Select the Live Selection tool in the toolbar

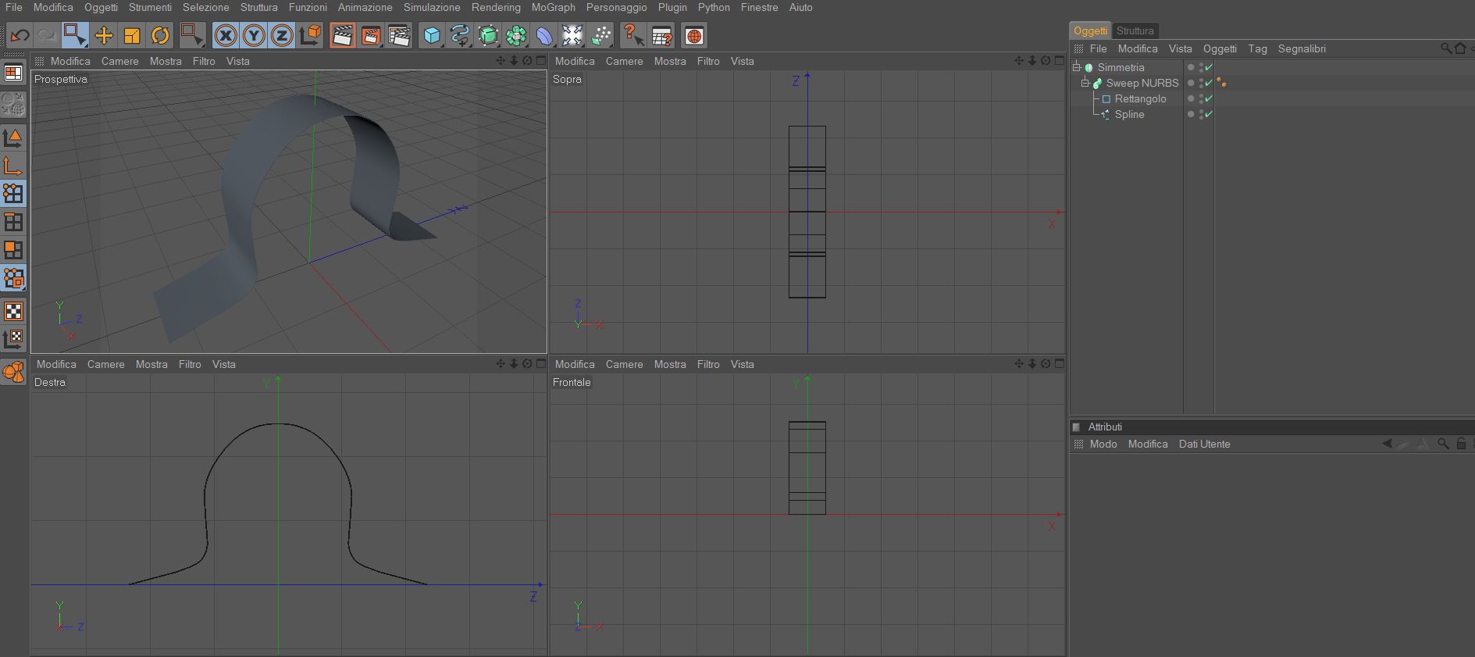(x=75, y=35)
